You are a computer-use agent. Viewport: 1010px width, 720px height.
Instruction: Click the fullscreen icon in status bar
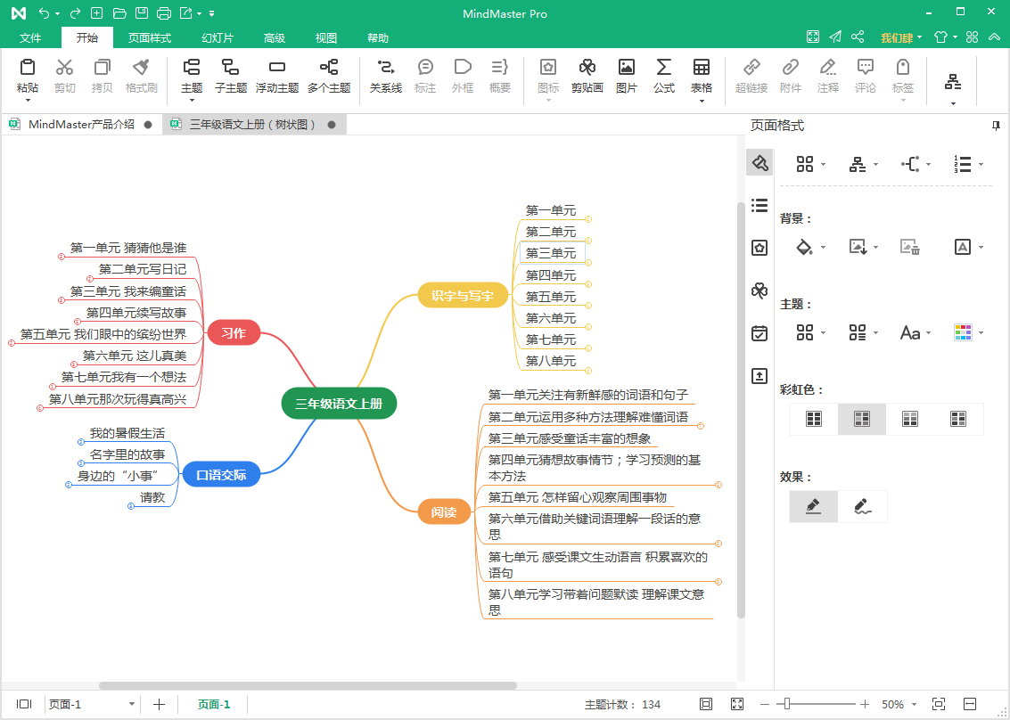[737, 704]
